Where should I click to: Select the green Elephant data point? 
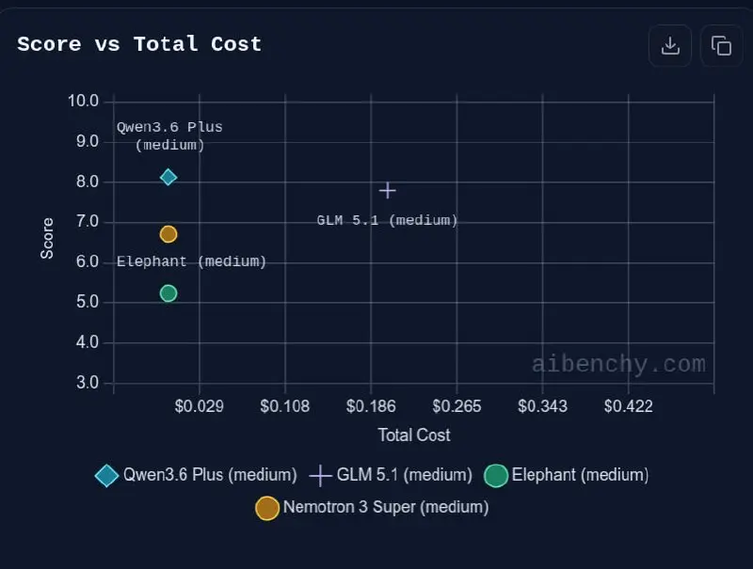[x=168, y=293]
